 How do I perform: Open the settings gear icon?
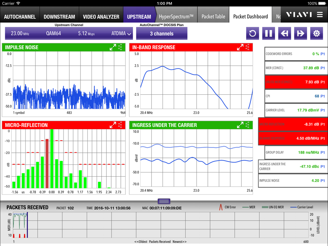pos(316,33)
